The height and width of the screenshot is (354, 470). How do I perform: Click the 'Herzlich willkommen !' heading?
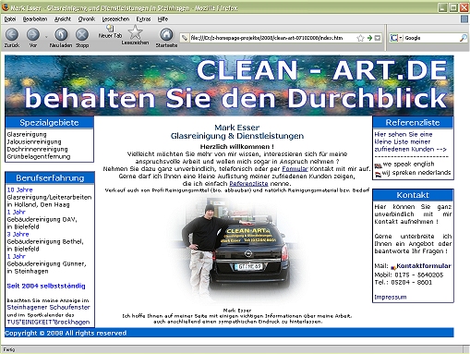(x=236, y=147)
